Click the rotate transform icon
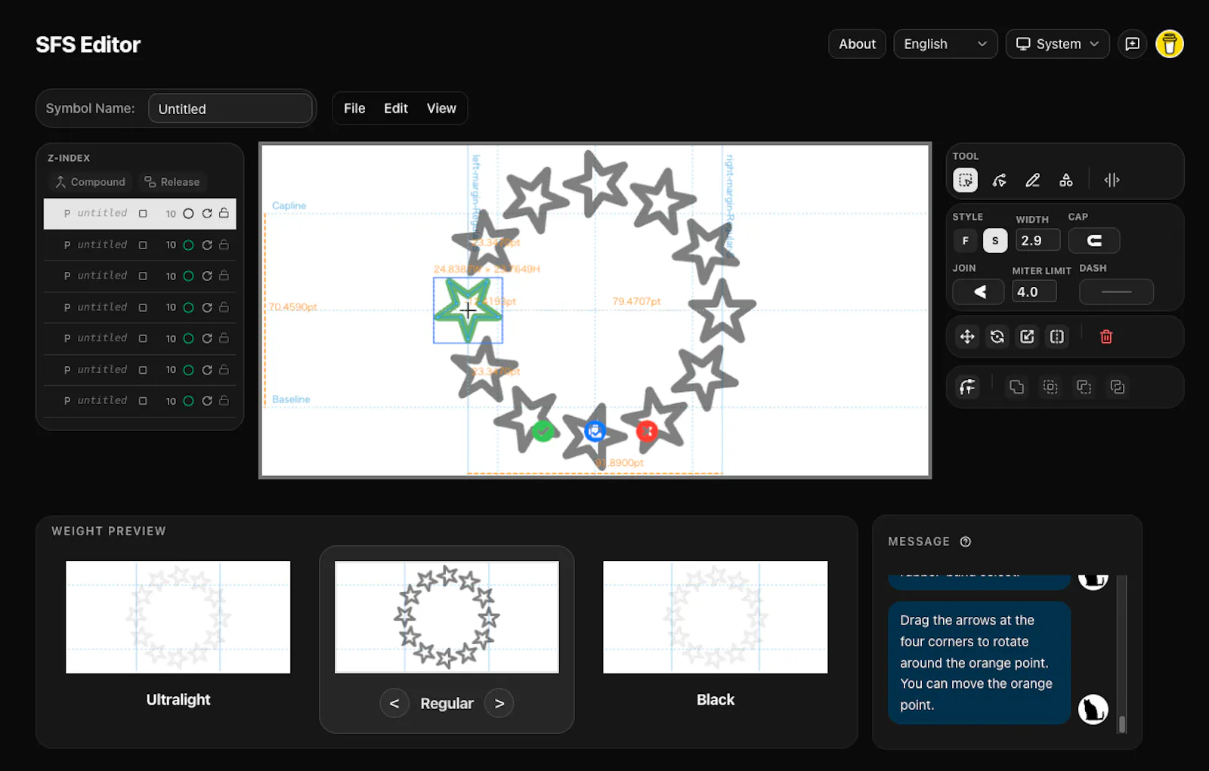The width and height of the screenshot is (1209, 771). click(997, 337)
